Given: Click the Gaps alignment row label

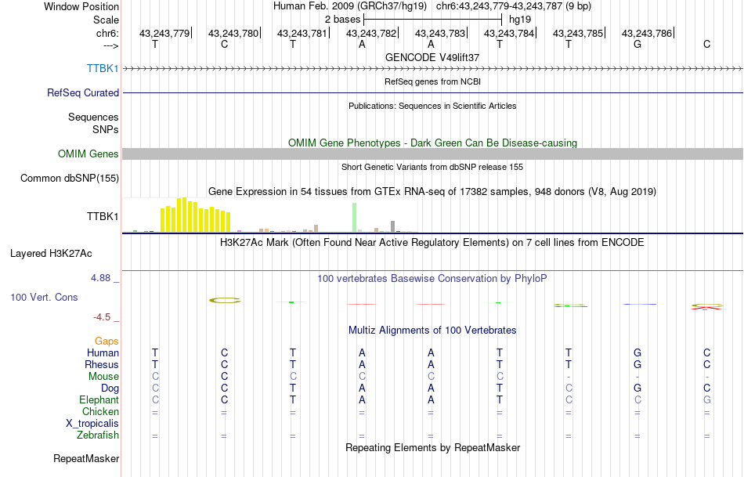Looking at the screenshot, I should point(107,341).
